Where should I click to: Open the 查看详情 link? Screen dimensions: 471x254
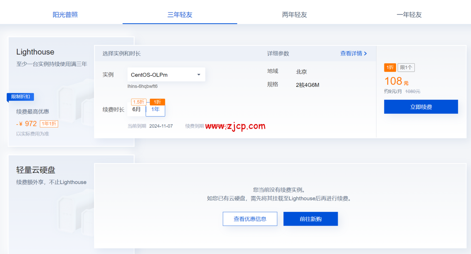(353, 53)
